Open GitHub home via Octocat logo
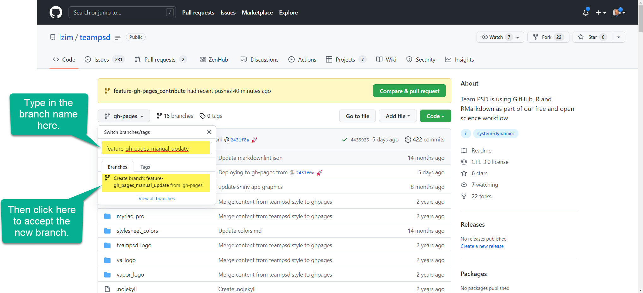This screenshot has width=643, height=293. point(56,13)
